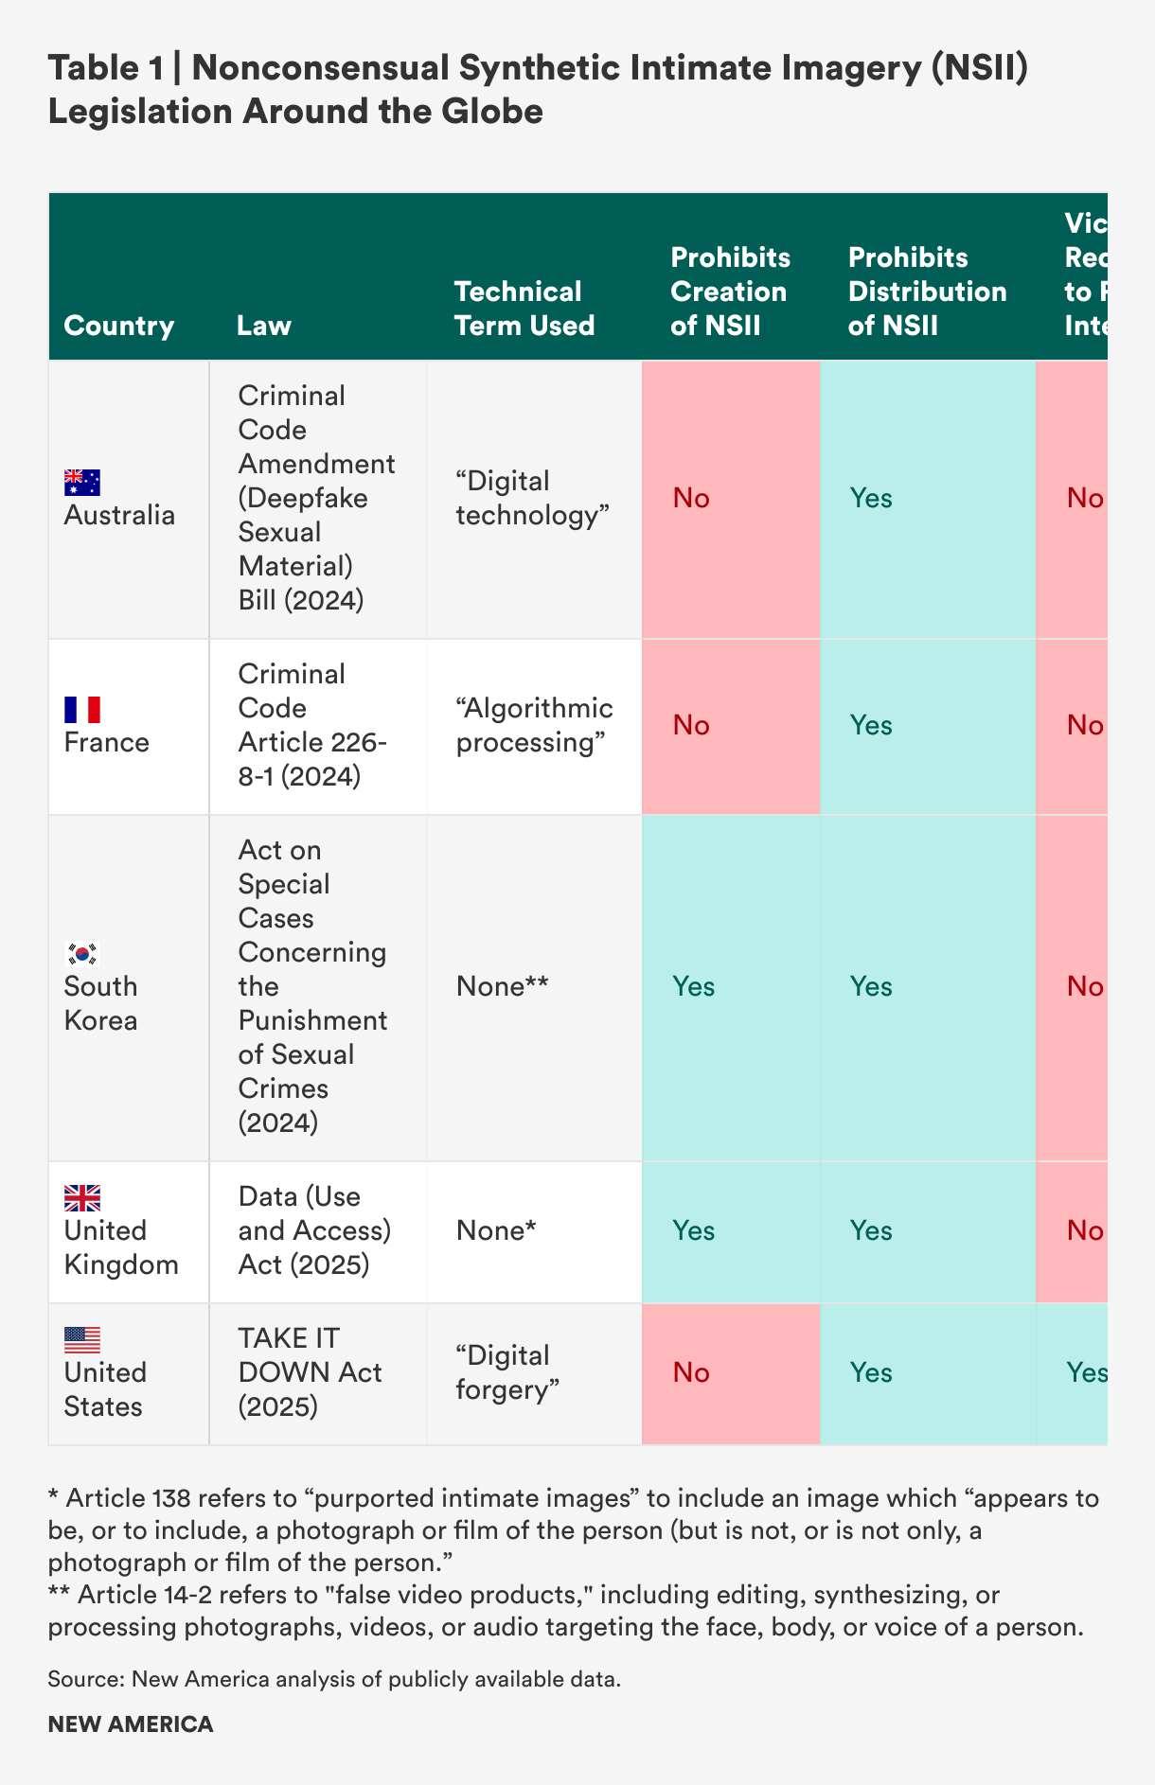Click the TAKE IT DOWN Act law cell
The height and width of the screenshot is (1785, 1155).
(311, 1372)
